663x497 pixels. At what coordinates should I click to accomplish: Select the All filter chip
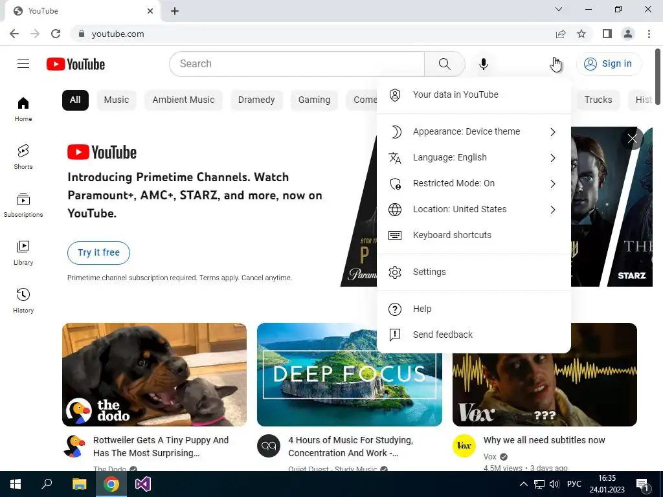click(75, 100)
